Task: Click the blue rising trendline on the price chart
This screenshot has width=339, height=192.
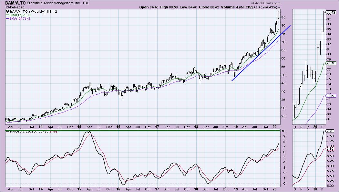Action: [x=261, y=53]
